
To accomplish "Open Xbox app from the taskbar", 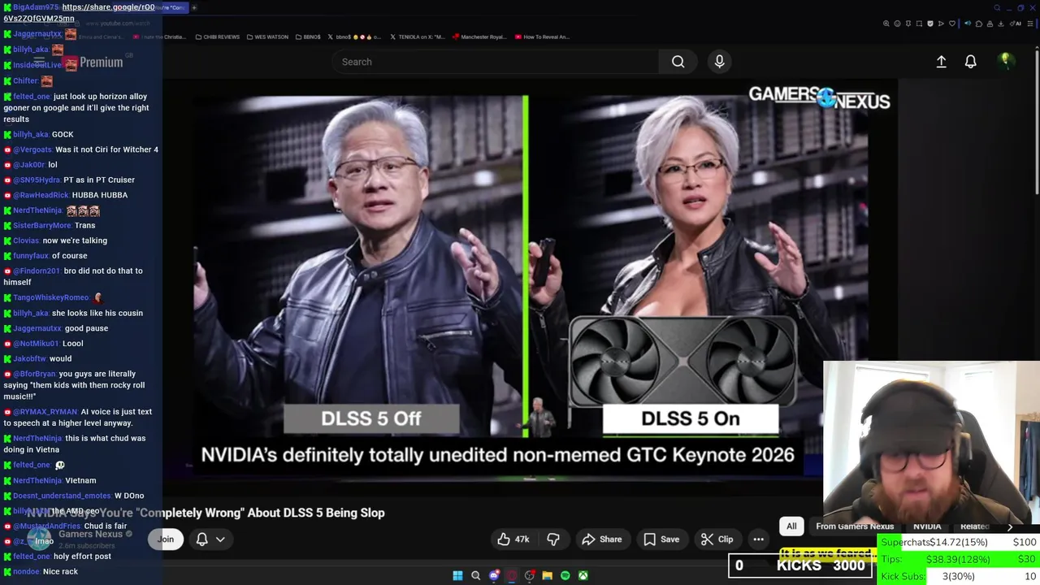I will pos(583,576).
